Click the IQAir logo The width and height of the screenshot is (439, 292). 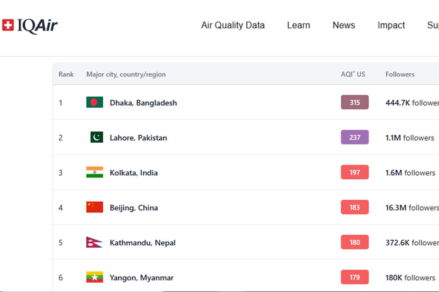30,26
